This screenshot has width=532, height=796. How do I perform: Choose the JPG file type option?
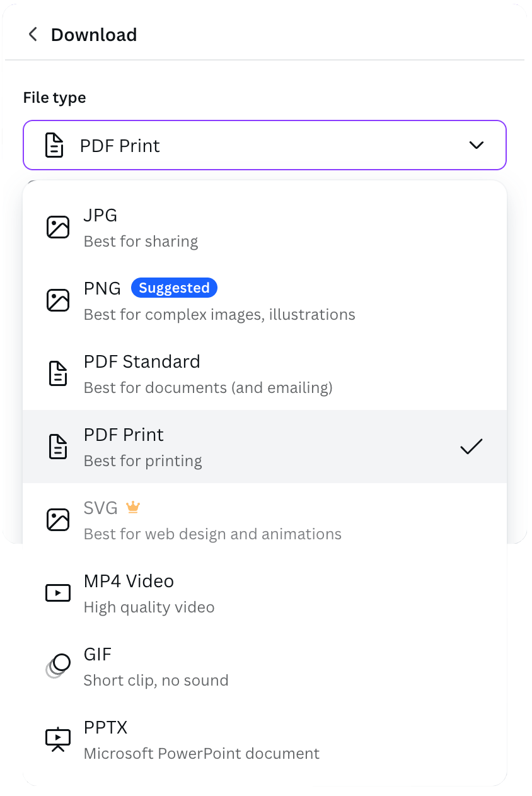coord(265,227)
